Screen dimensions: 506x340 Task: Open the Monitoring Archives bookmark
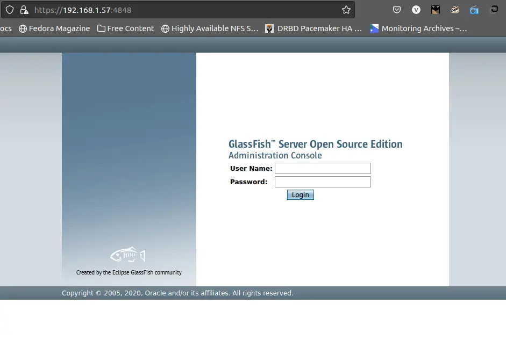click(x=418, y=28)
